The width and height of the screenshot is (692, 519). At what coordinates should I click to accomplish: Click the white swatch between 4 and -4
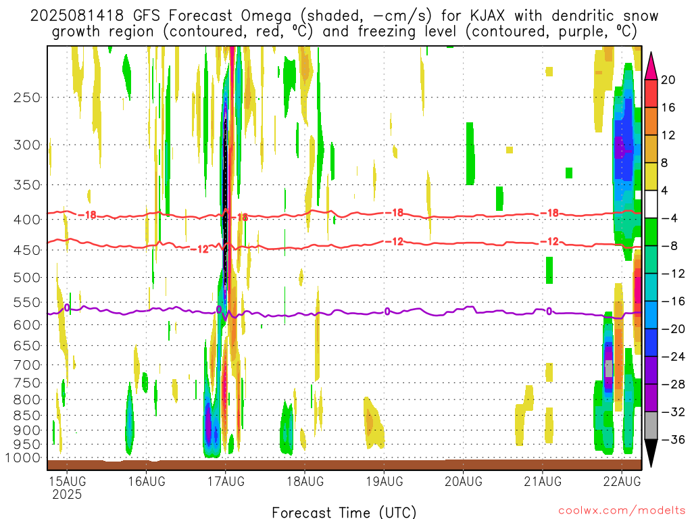point(651,204)
